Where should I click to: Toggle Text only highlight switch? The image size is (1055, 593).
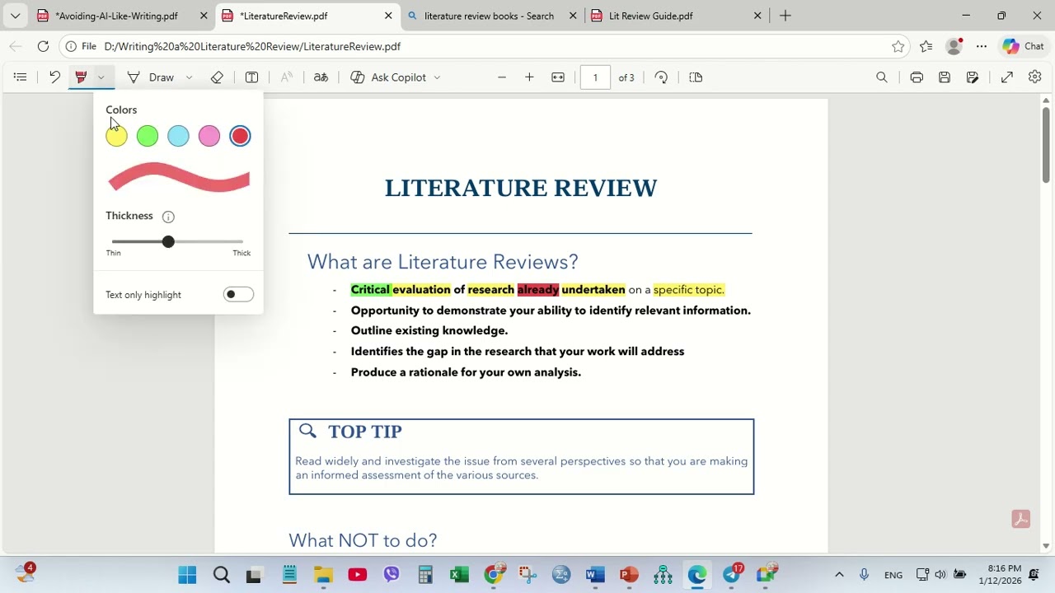(238, 295)
